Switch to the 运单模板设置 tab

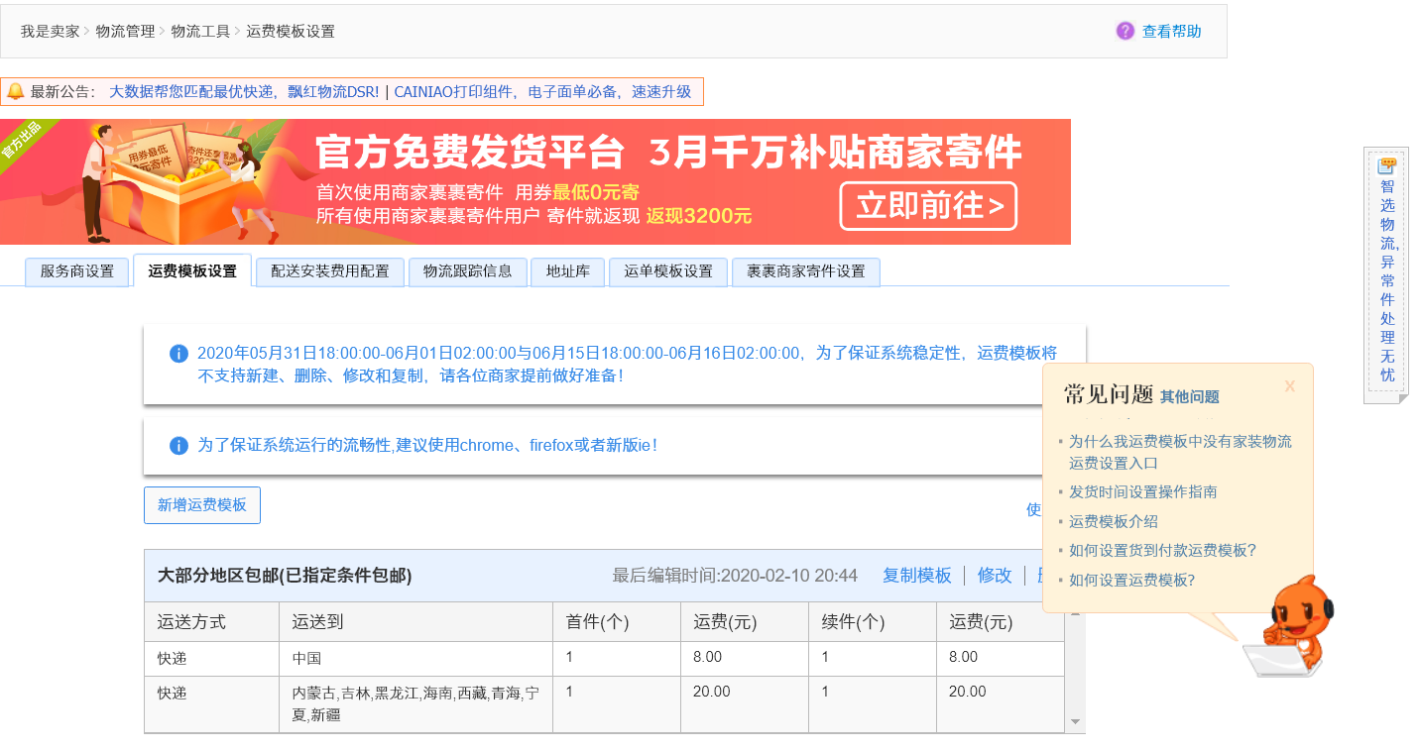667,271
